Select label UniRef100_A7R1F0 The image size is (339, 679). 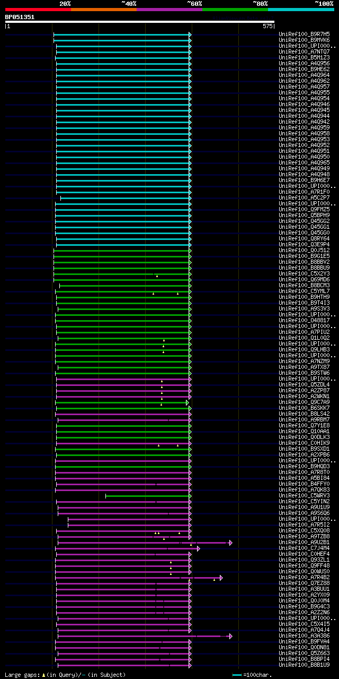point(304,192)
